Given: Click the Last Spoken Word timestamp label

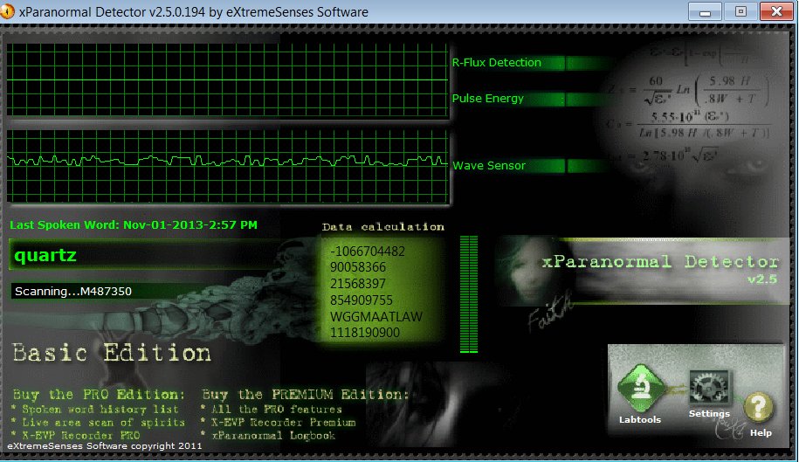Looking at the screenshot, I should (x=134, y=224).
